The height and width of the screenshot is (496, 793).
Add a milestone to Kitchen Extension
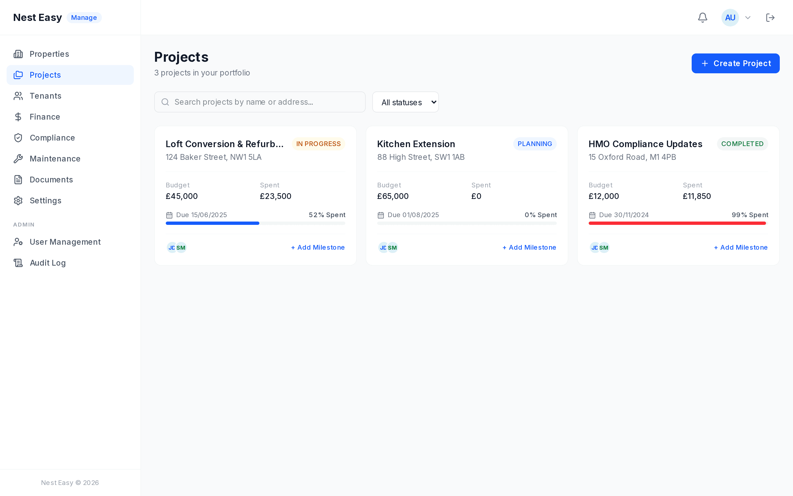click(x=529, y=247)
